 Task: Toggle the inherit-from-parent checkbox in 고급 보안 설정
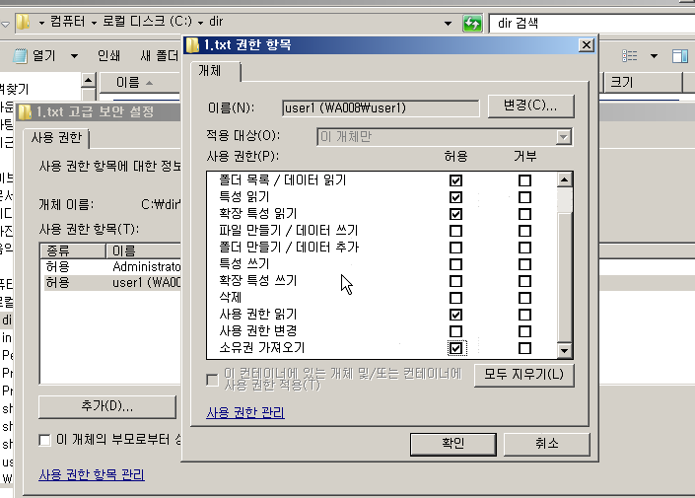tap(44, 440)
